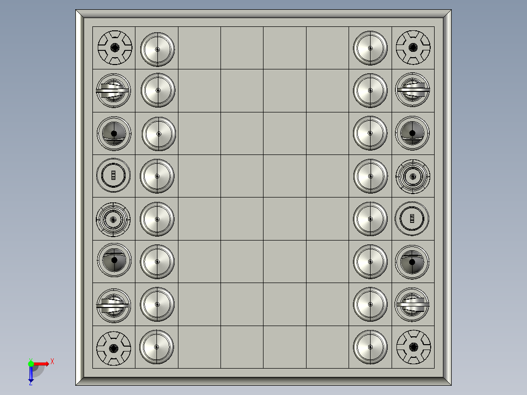
Task: Select the black queen with concentric rings
Action: click(414, 176)
